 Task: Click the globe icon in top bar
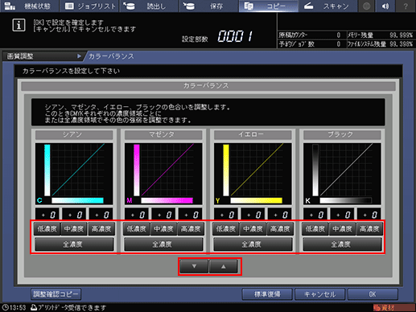(x=367, y=6)
